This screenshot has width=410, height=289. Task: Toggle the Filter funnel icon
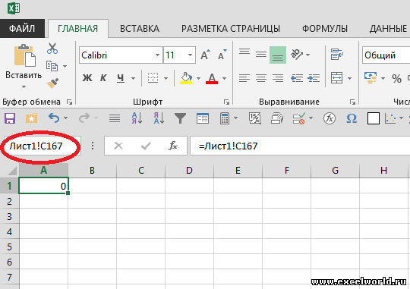(x=180, y=118)
